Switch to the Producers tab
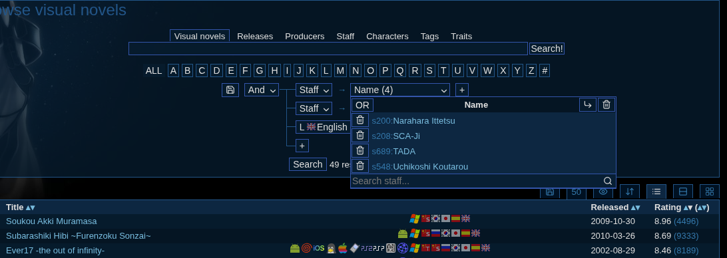 305,36
